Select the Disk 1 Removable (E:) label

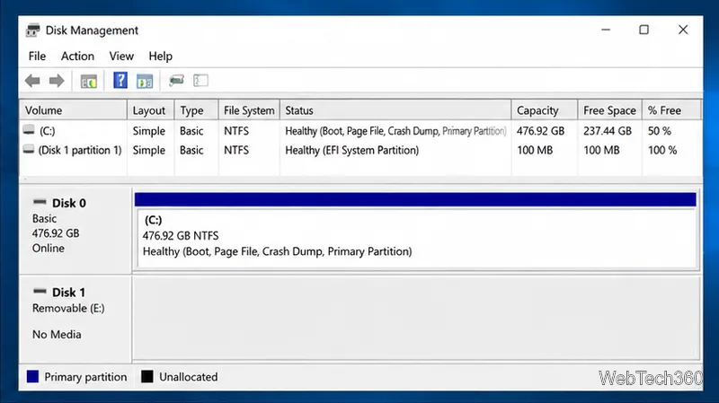pos(68,308)
